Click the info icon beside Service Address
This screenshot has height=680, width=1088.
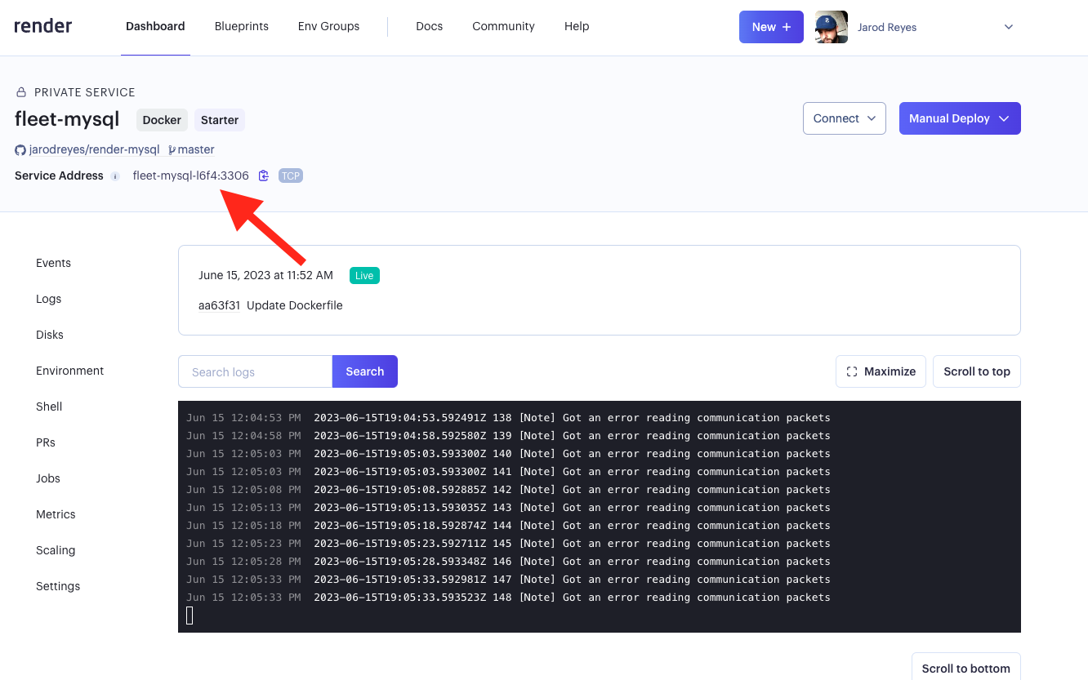point(115,176)
